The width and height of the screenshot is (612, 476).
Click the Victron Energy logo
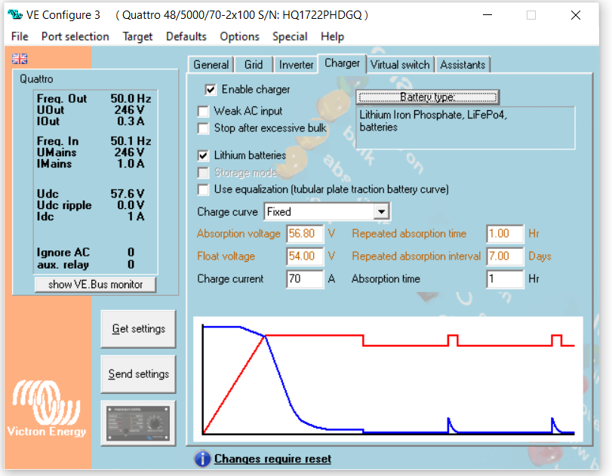coord(47,407)
